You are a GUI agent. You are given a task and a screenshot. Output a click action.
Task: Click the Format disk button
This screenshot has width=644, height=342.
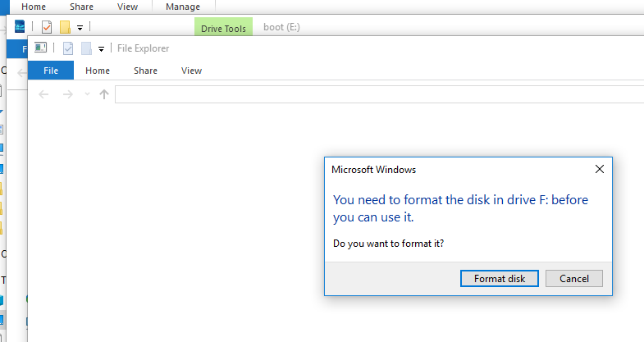[x=499, y=279]
